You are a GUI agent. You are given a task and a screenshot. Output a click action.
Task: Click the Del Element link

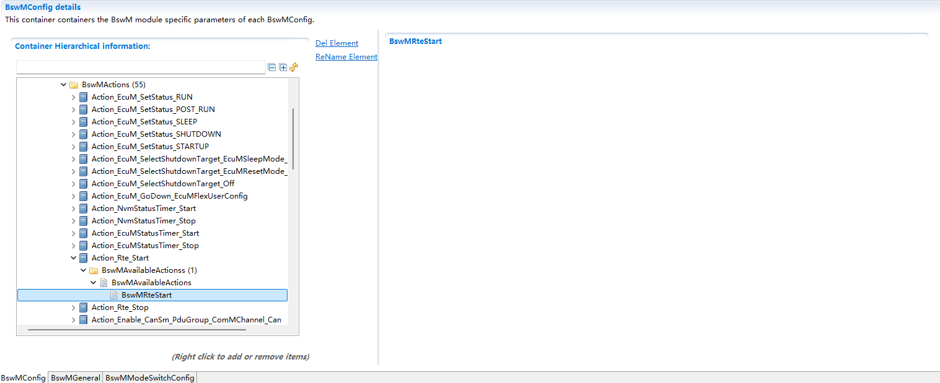tap(336, 43)
